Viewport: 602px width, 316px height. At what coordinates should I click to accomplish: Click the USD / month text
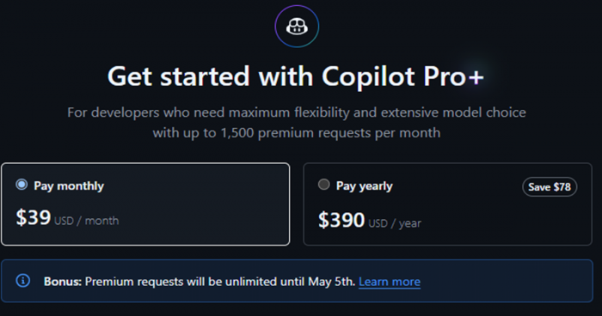point(86,221)
